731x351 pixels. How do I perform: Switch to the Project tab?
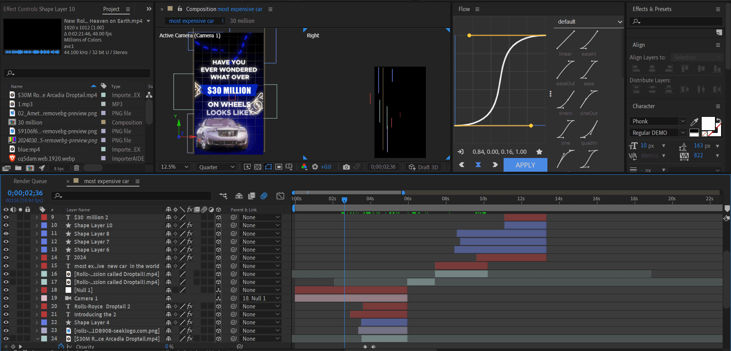tap(111, 9)
